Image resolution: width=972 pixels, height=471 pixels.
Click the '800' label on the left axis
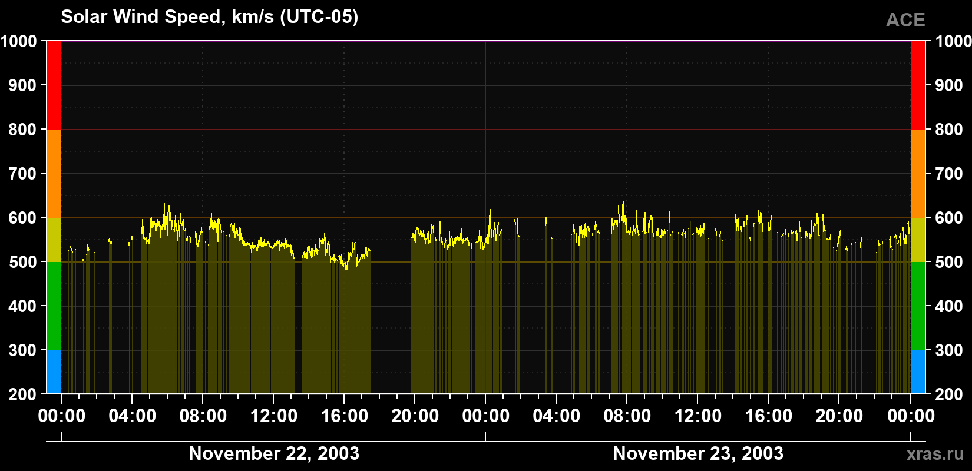tap(23, 130)
